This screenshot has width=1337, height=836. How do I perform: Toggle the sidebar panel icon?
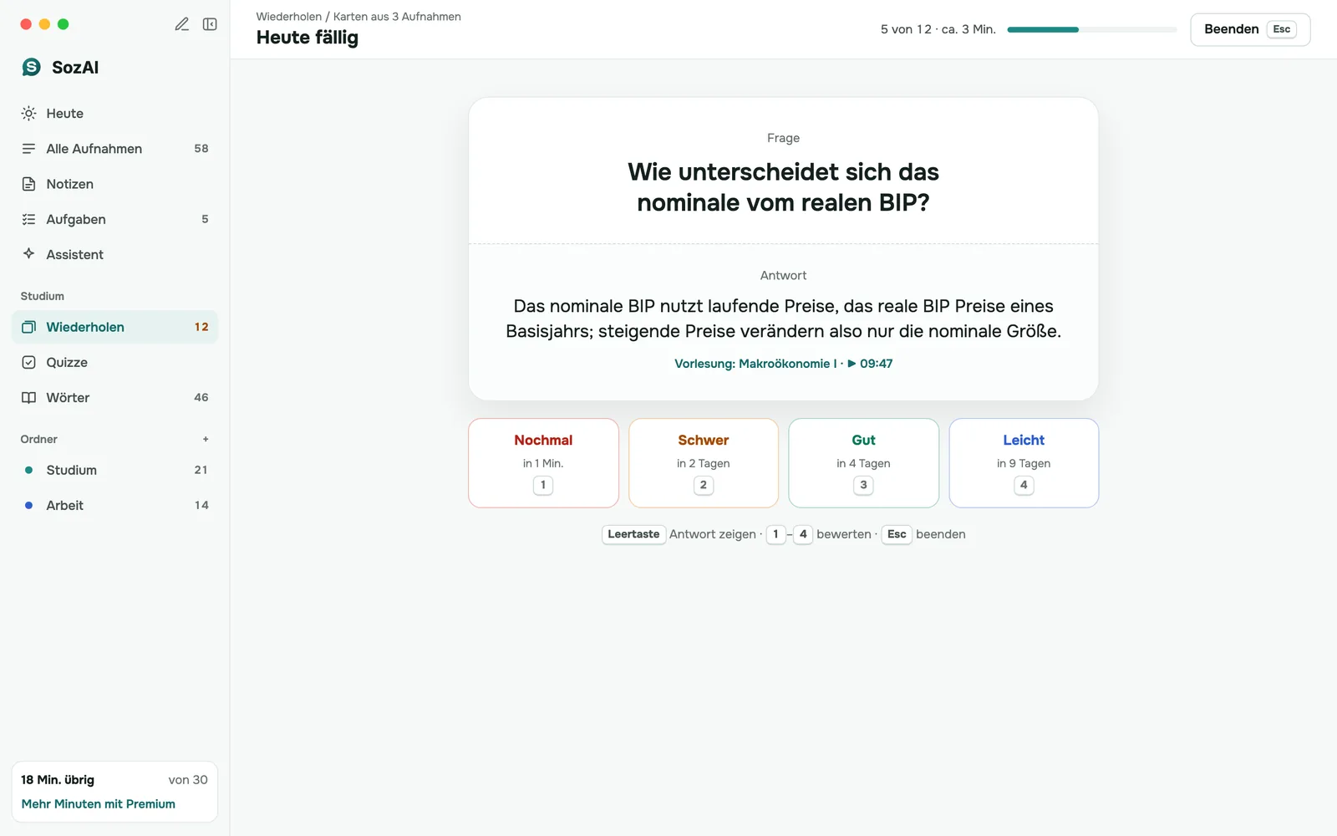210,24
